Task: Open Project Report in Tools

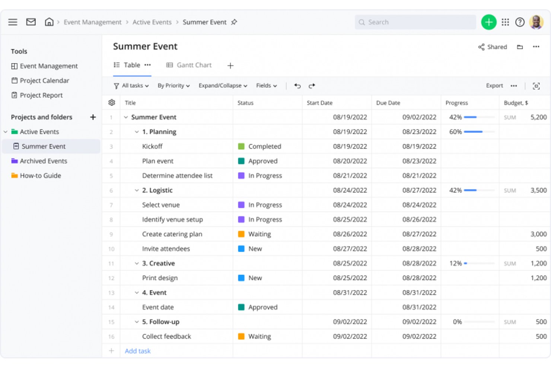Action: point(37,95)
